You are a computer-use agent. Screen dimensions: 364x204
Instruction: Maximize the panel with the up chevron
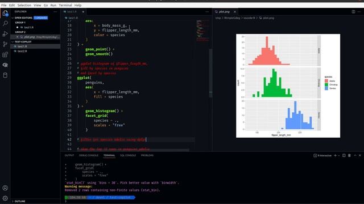tap(355, 155)
